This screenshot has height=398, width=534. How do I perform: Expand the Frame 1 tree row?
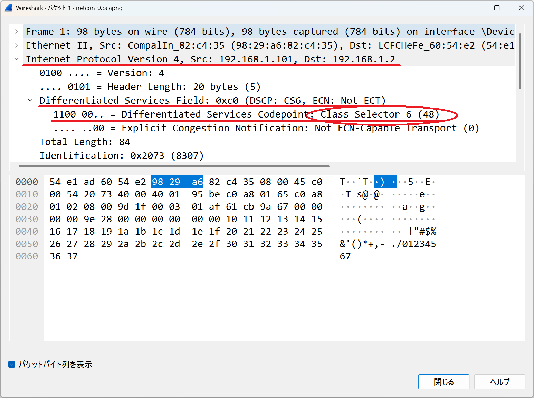click(x=17, y=31)
